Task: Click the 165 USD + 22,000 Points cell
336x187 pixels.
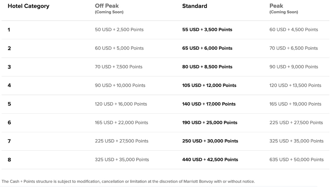Action: click(x=121, y=122)
